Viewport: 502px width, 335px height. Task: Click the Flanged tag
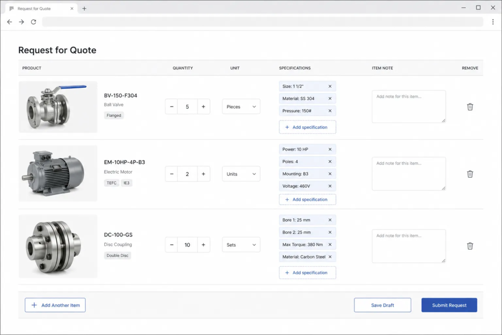[x=114, y=115]
